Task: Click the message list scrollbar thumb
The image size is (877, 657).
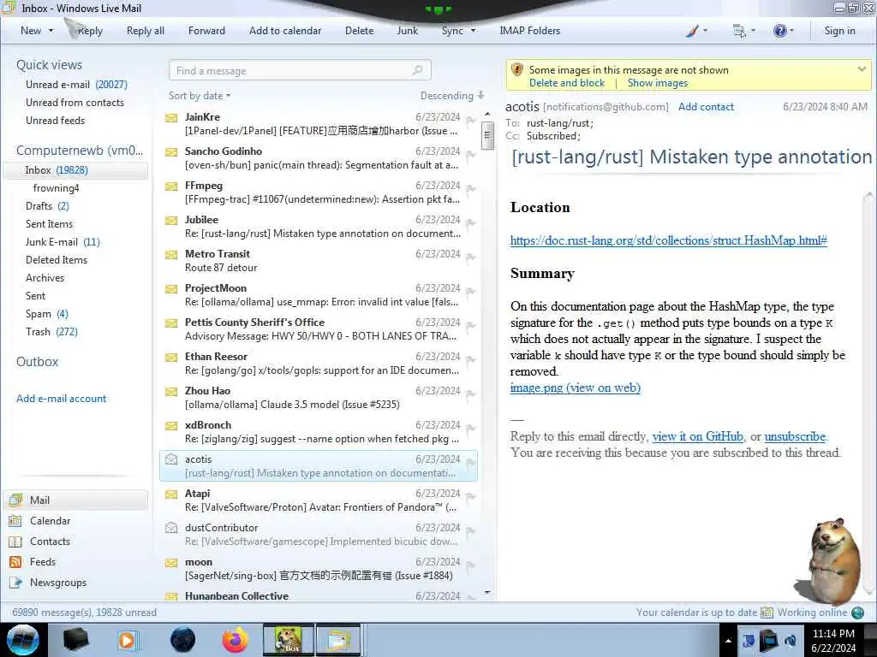Action: point(487,135)
